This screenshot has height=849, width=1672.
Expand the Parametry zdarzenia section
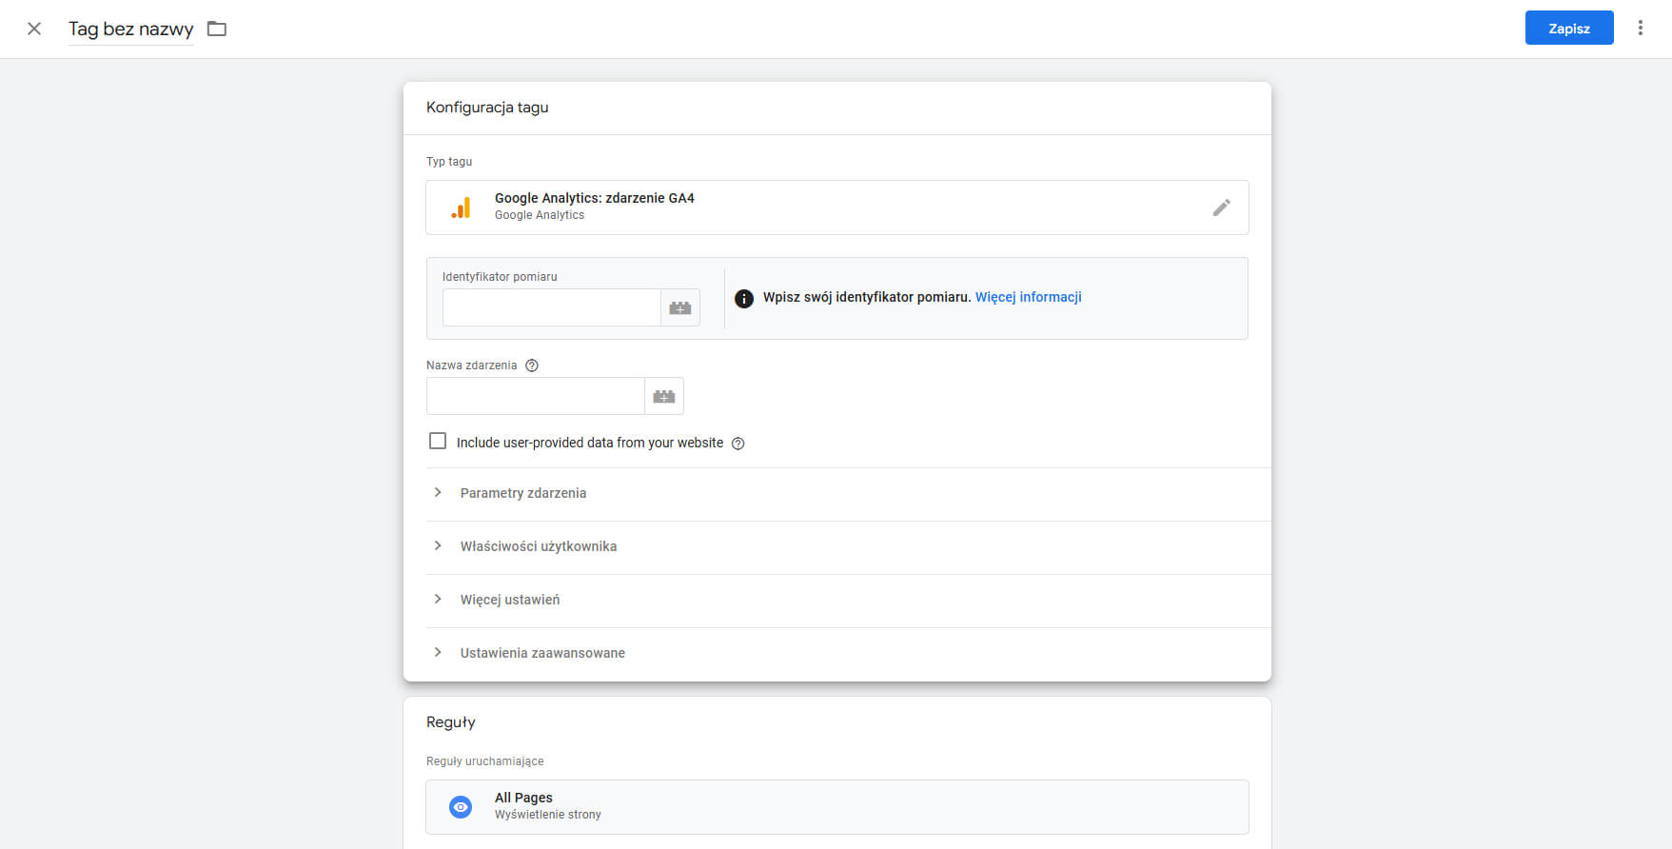[x=849, y=493]
